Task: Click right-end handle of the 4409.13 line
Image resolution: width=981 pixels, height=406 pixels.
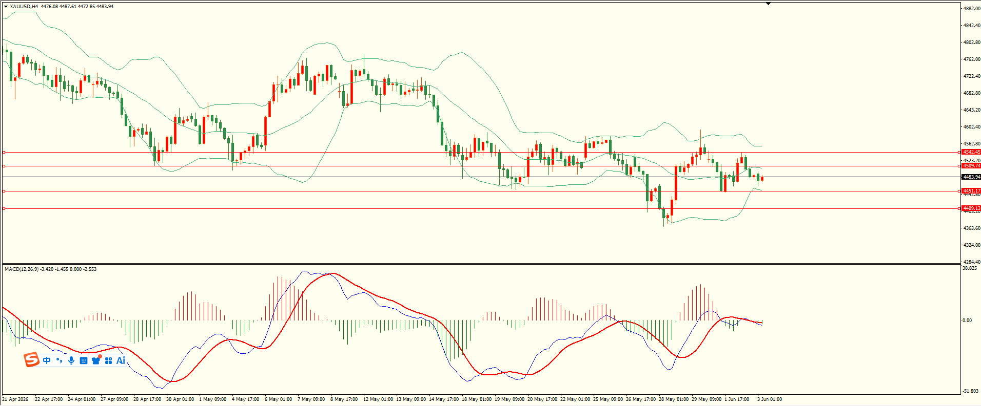Action: 959,208
